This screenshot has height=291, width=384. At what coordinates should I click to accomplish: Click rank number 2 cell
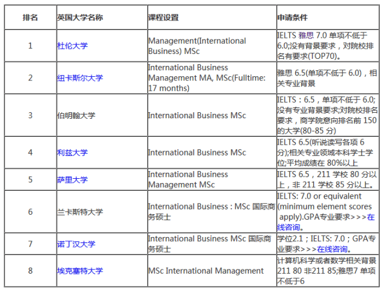[31, 78]
